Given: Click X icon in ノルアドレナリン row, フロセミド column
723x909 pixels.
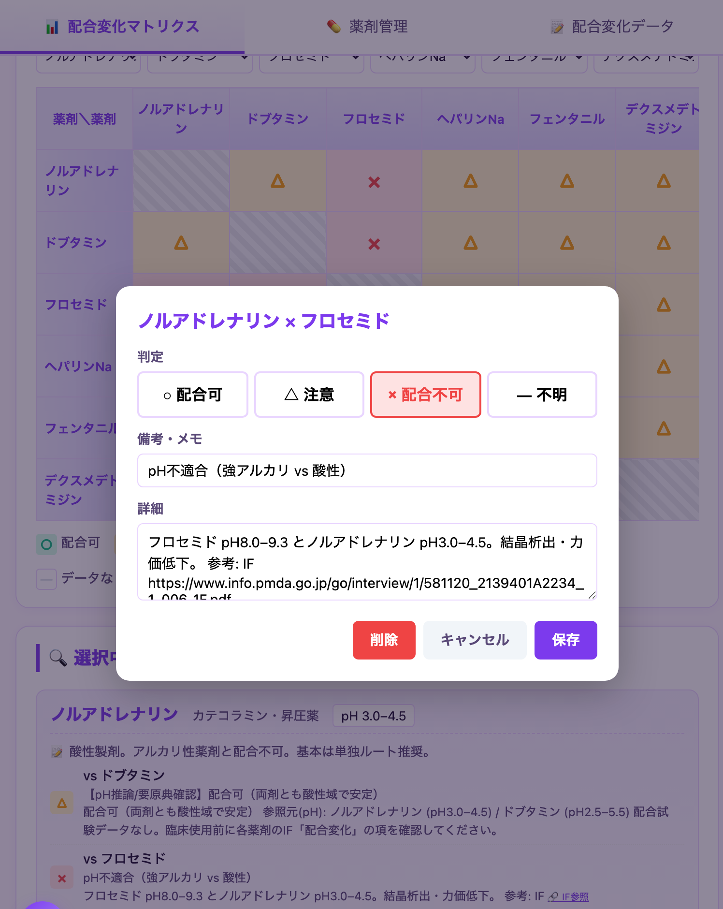Looking at the screenshot, I should pyautogui.click(x=374, y=182).
